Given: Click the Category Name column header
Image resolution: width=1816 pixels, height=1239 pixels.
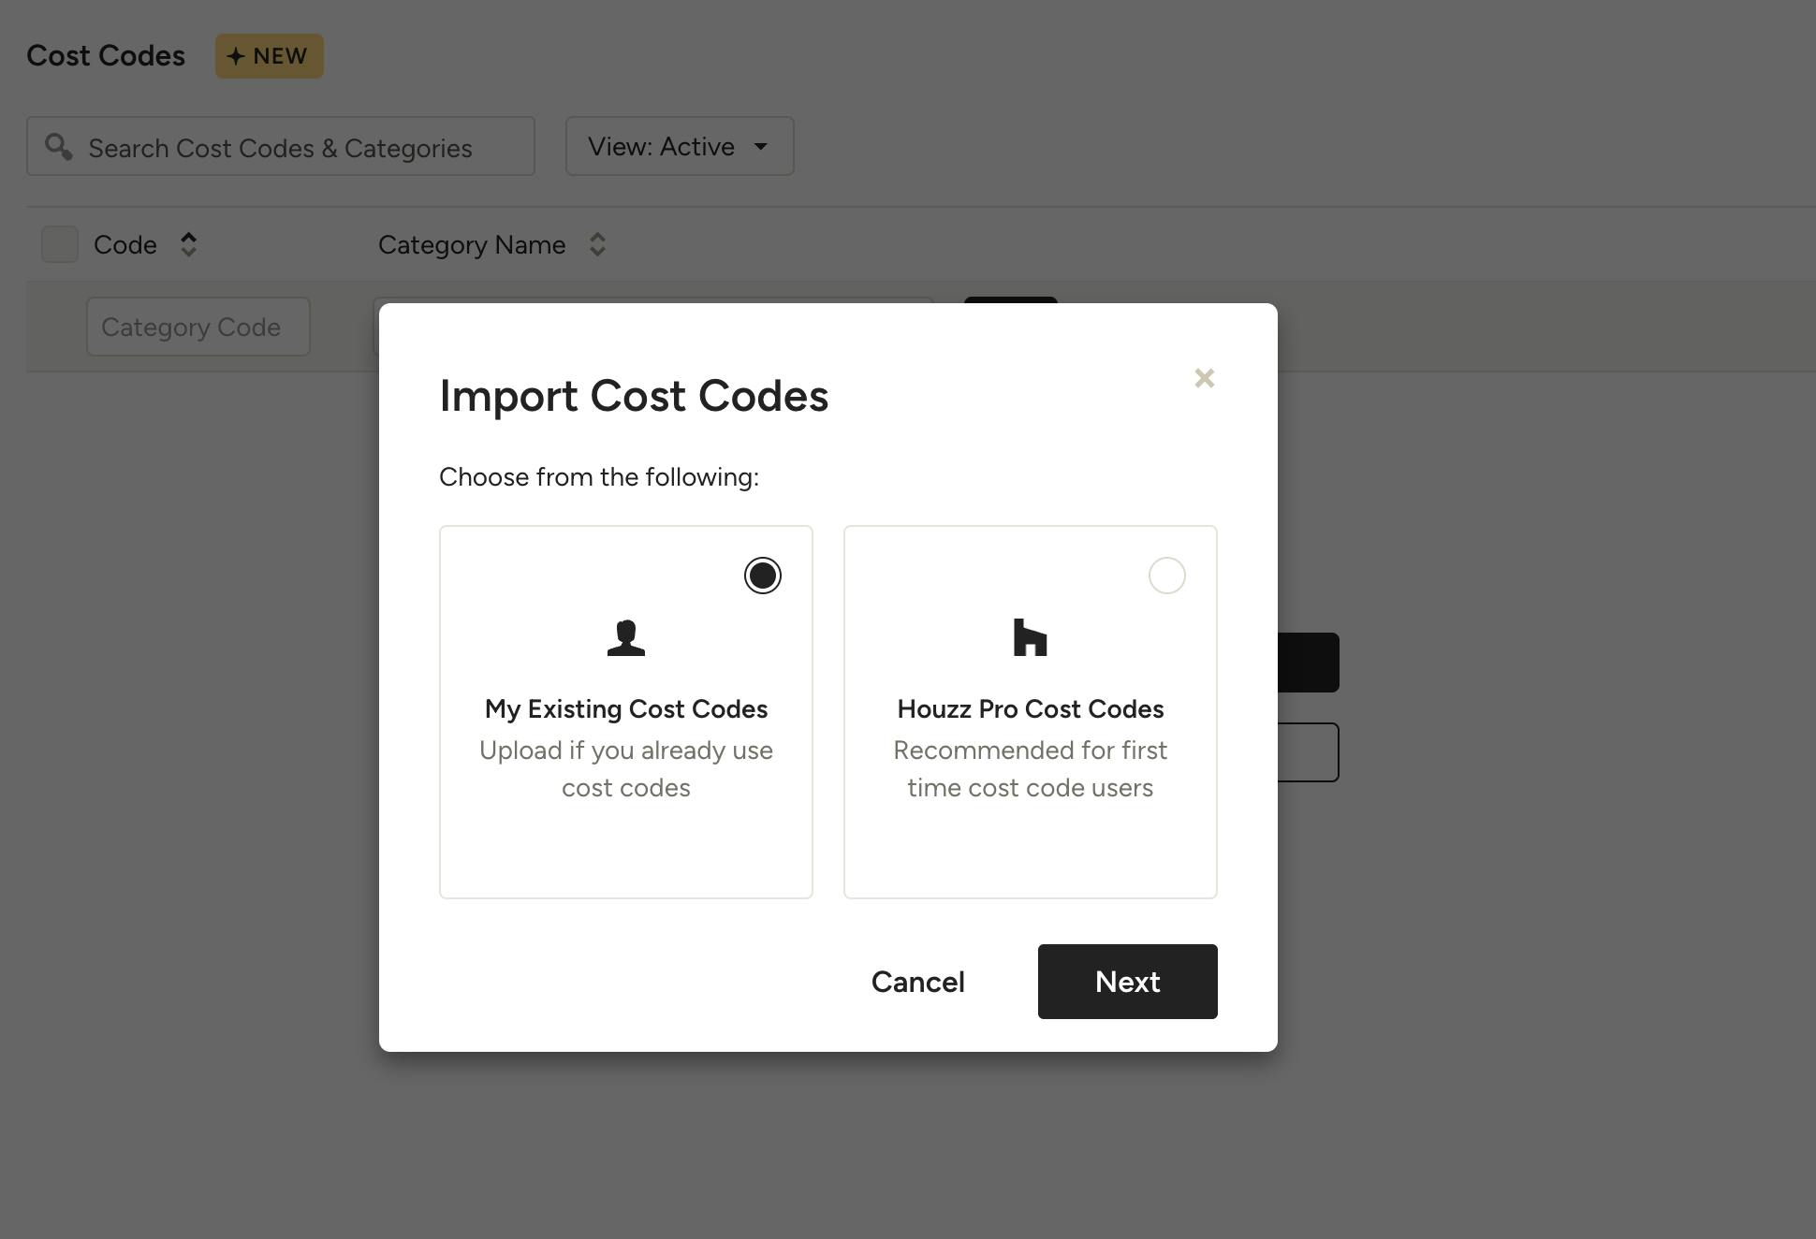Looking at the screenshot, I should pyautogui.click(x=472, y=245).
